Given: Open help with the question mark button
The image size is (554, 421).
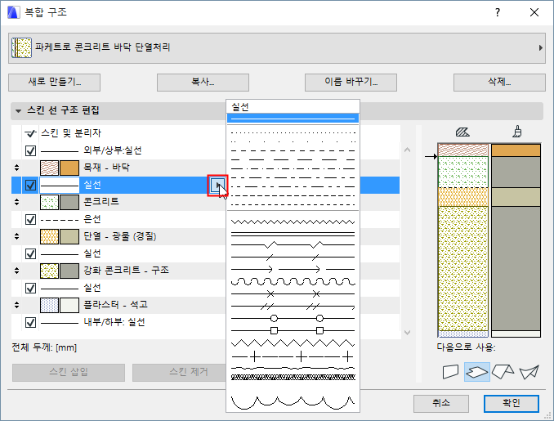Looking at the screenshot, I should pos(498,13).
